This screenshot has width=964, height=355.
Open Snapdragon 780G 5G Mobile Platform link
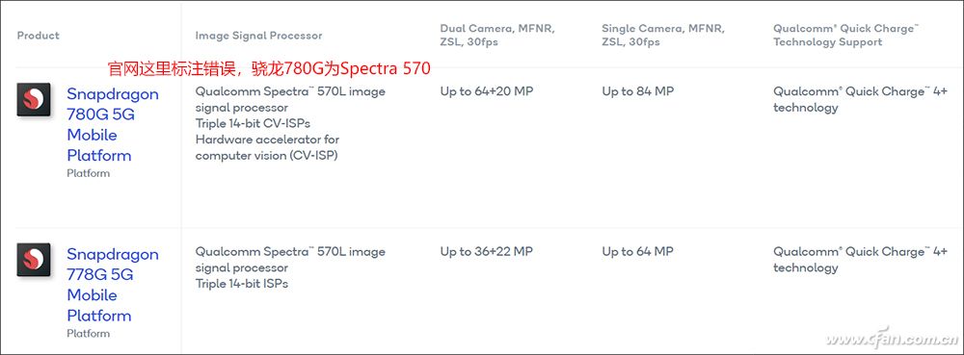113,124
